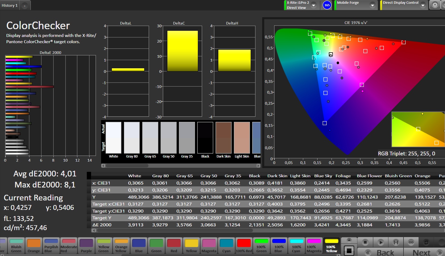This screenshot has height=256, width=445.
Task: Click the continuous read infinity icon
Action: [x=411, y=242]
